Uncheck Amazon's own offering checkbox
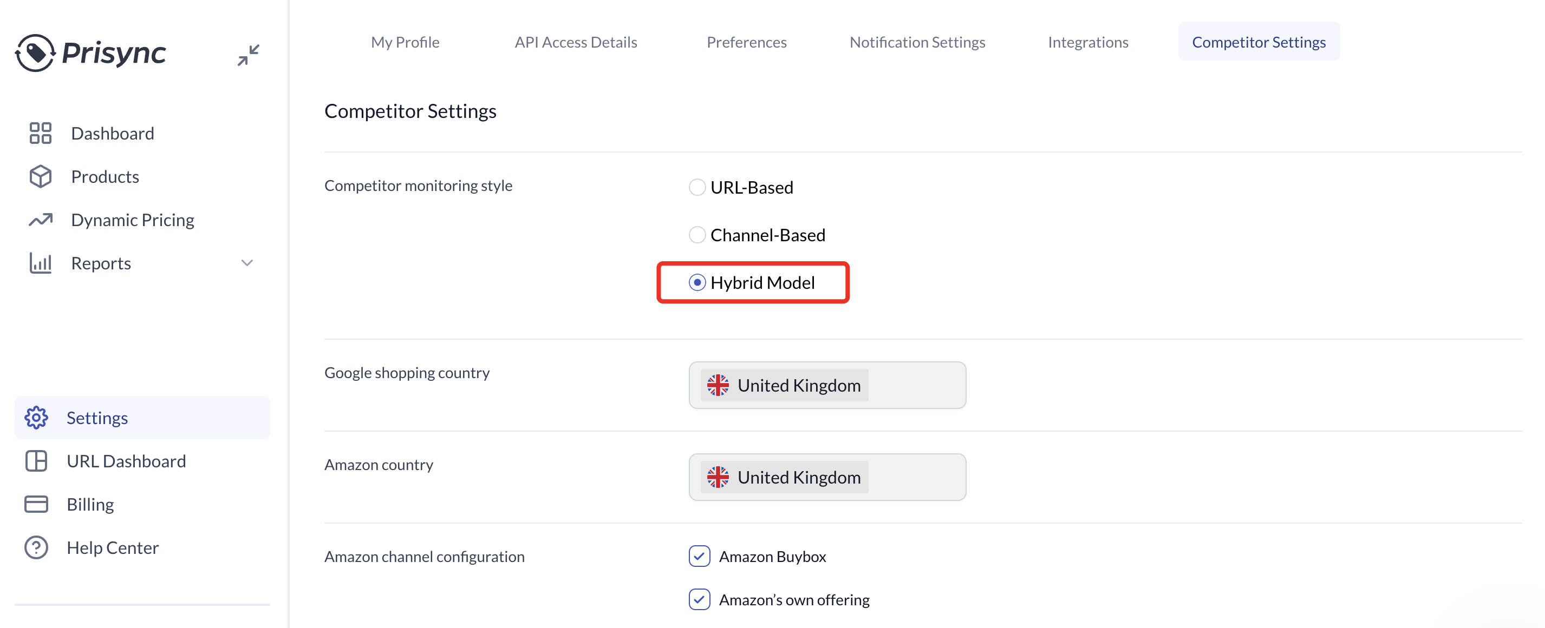The image size is (1545, 628). (699, 599)
